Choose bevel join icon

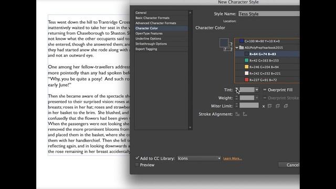coord(286,106)
